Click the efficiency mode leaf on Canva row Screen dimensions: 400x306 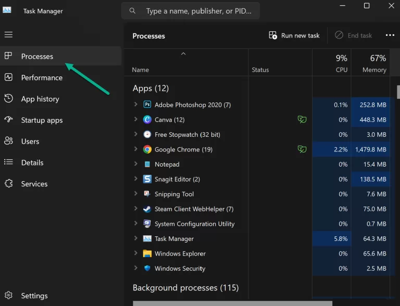[x=302, y=119]
